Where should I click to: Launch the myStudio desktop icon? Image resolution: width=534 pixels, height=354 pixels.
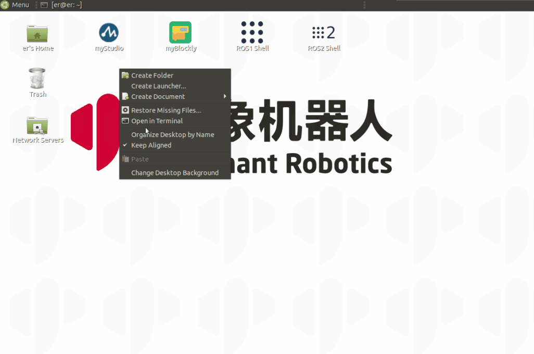[x=109, y=33]
